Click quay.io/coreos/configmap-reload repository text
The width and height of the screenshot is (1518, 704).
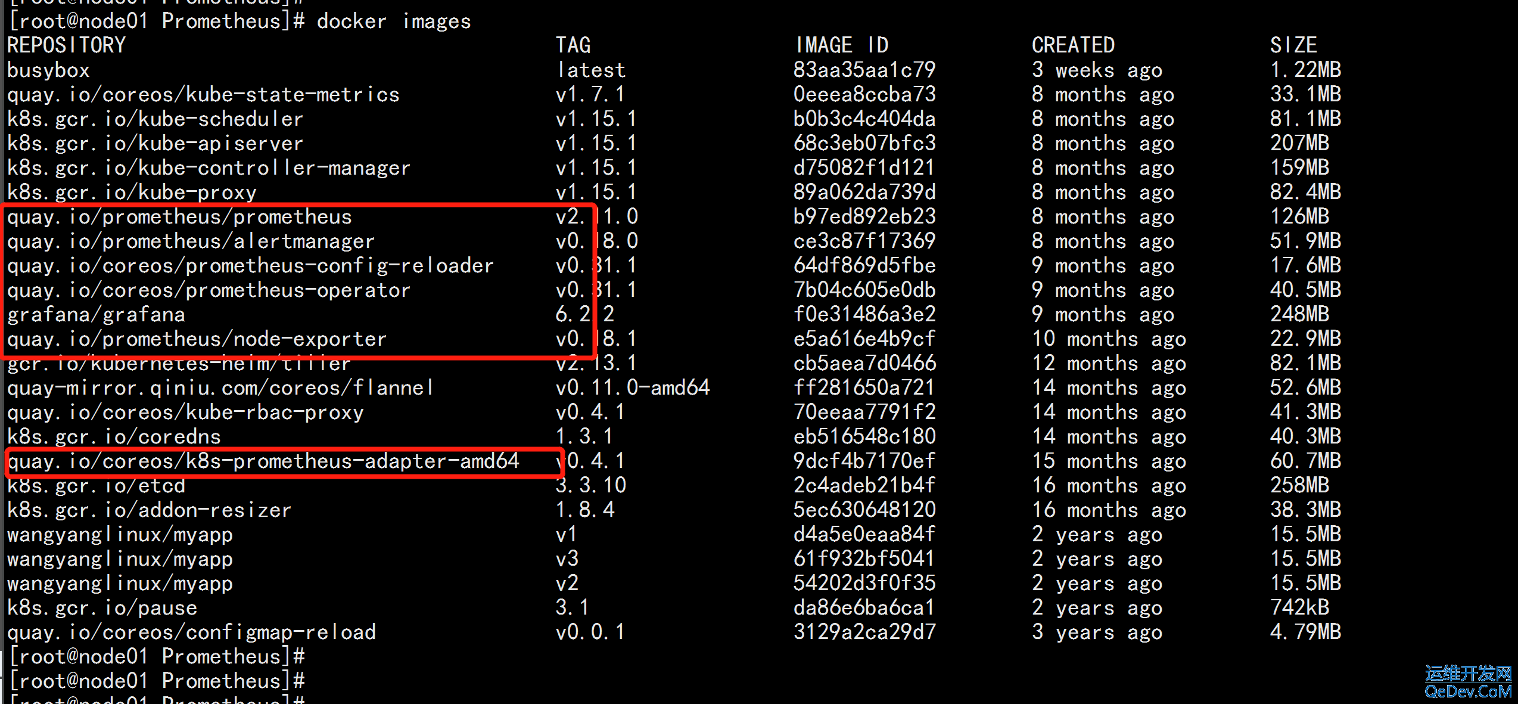(x=191, y=632)
